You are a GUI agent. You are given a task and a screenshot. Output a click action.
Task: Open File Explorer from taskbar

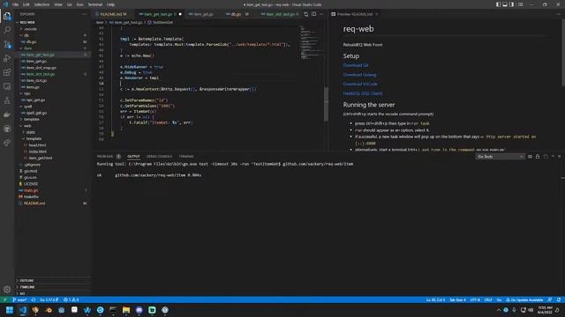(126, 310)
